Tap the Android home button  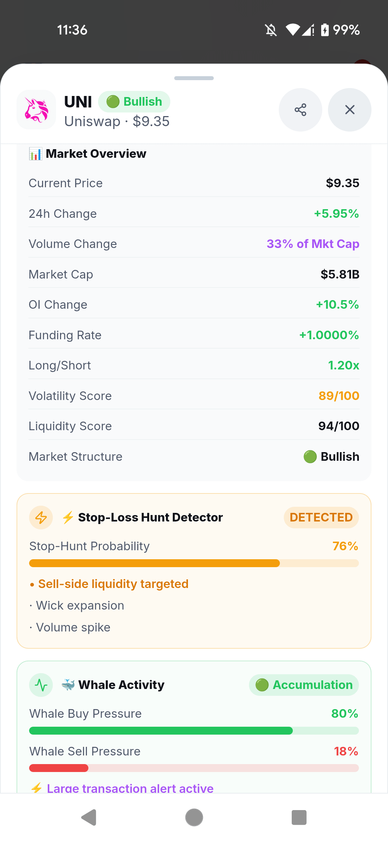coord(194,818)
